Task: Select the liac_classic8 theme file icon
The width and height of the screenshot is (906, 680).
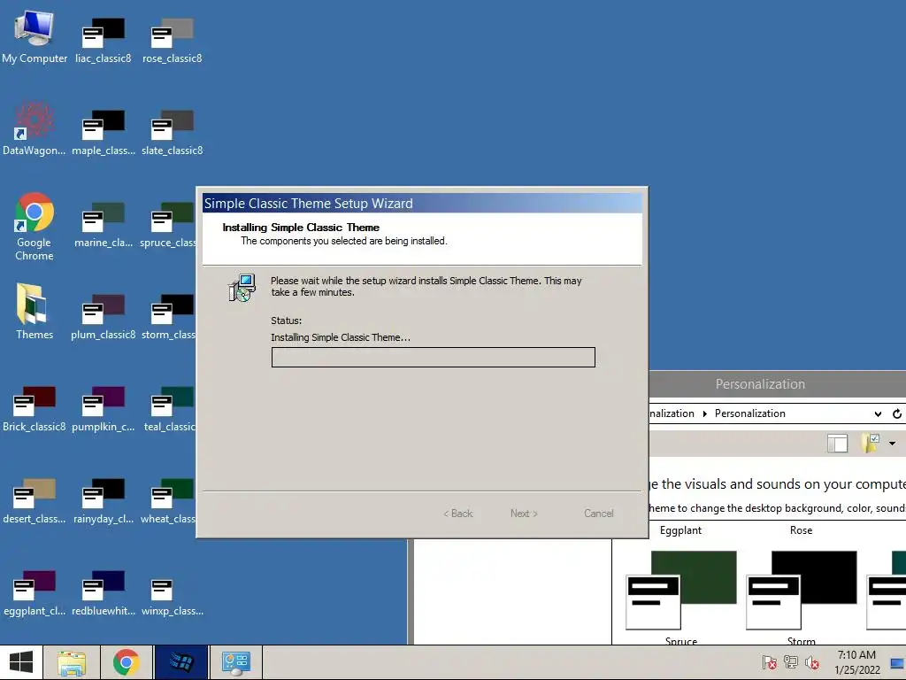Action: [x=104, y=39]
